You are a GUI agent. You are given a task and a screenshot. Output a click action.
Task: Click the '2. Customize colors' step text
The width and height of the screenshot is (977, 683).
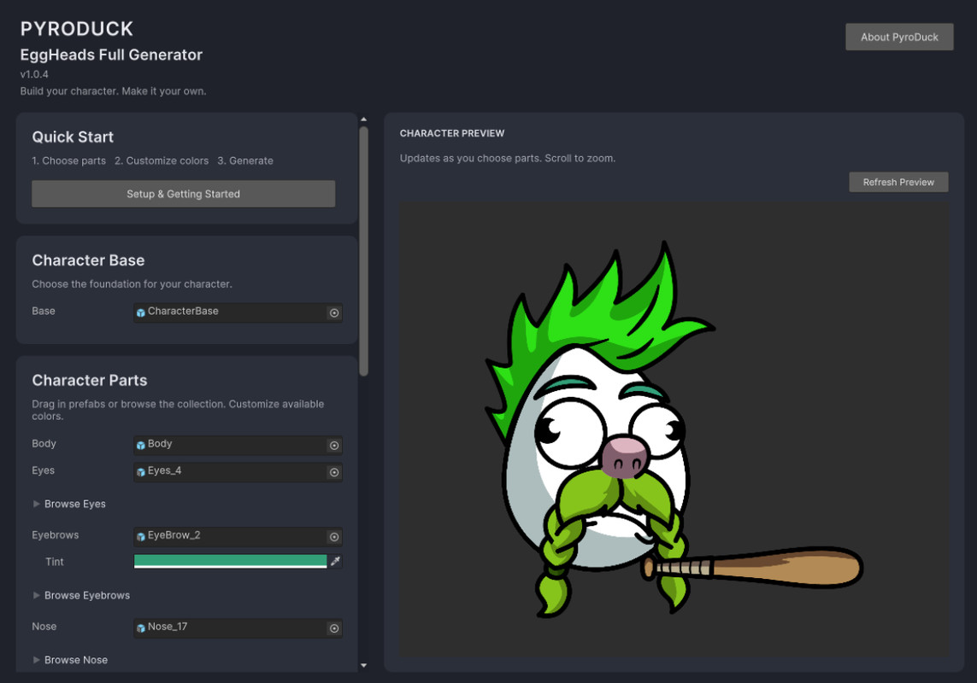[162, 161]
